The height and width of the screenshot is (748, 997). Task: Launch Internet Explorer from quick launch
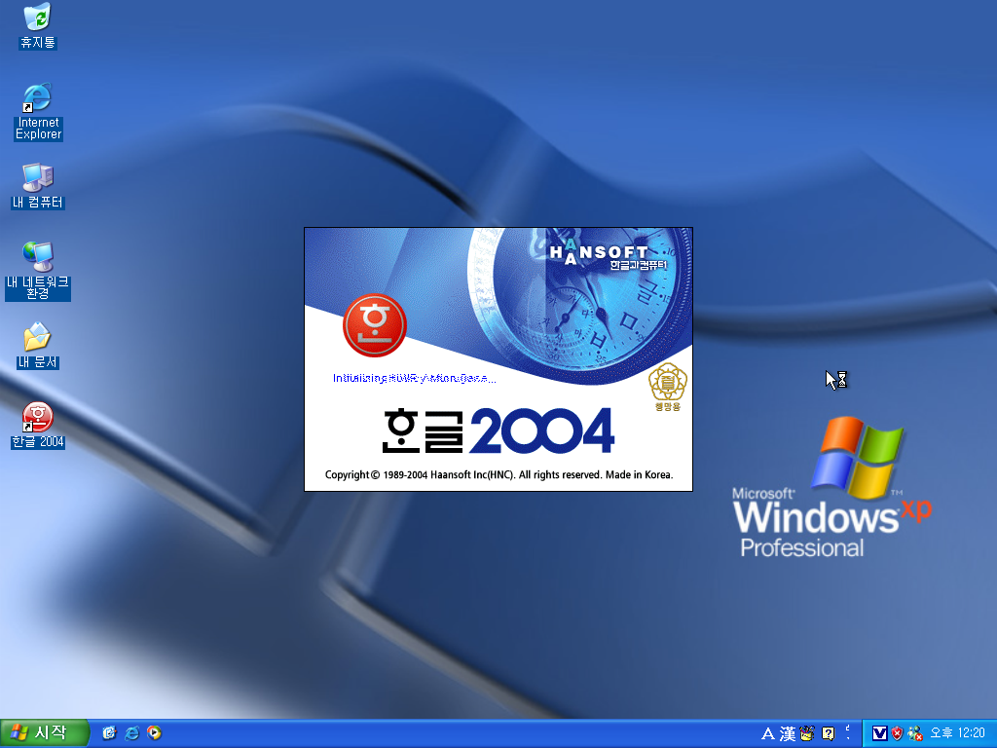click(x=132, y=733)
